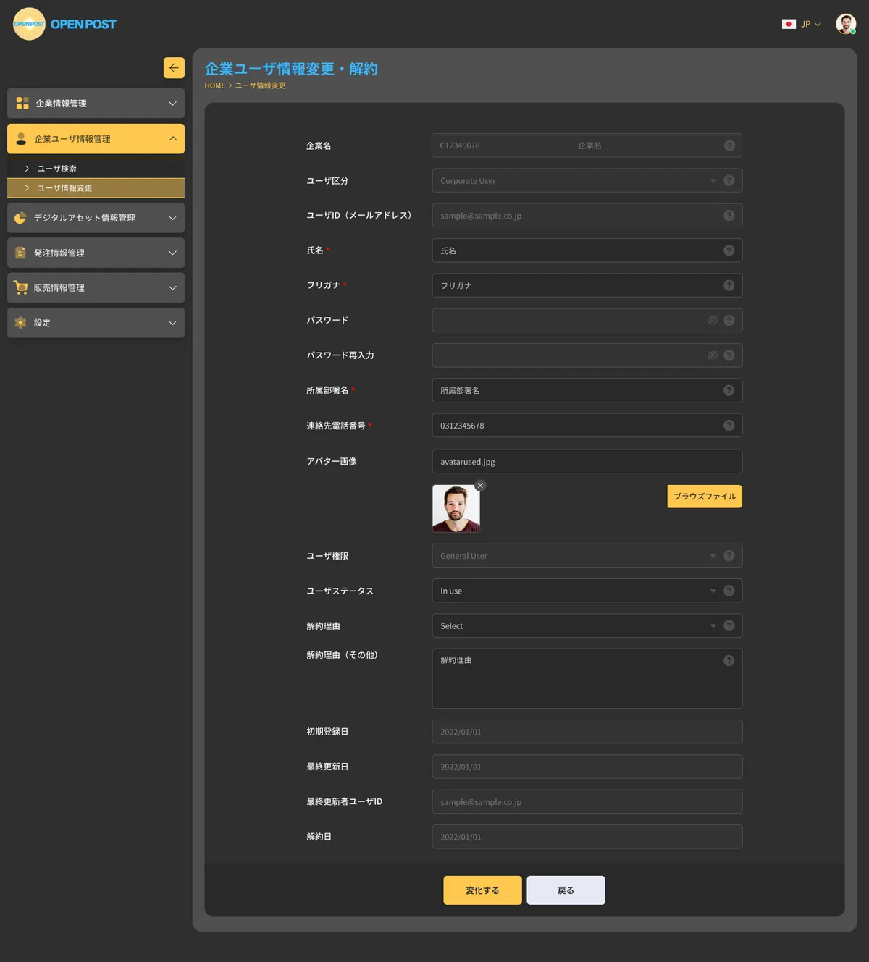Viewport: 869px width, 962px height.
Task: Click the デジタルアセット情報管理 pie icon
Action: point(20,218)
